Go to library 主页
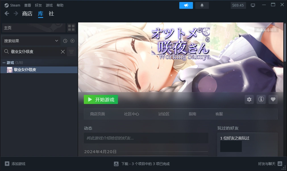 [34, 28]
